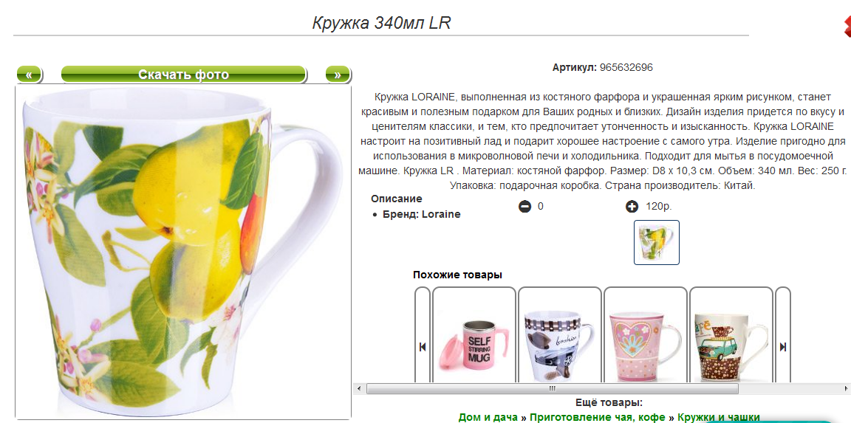Open the Дом и дача category link

(x=488, y=417)
